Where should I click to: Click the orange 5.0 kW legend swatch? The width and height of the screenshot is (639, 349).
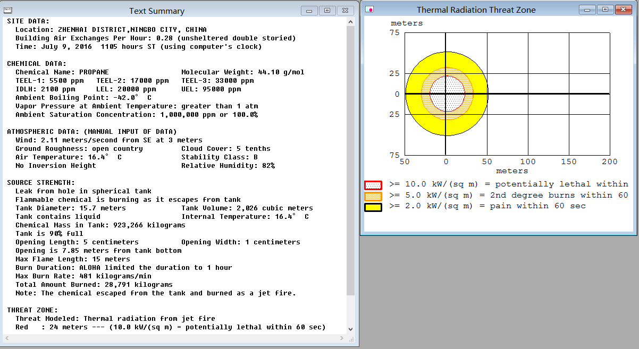[x=373, y=196]
